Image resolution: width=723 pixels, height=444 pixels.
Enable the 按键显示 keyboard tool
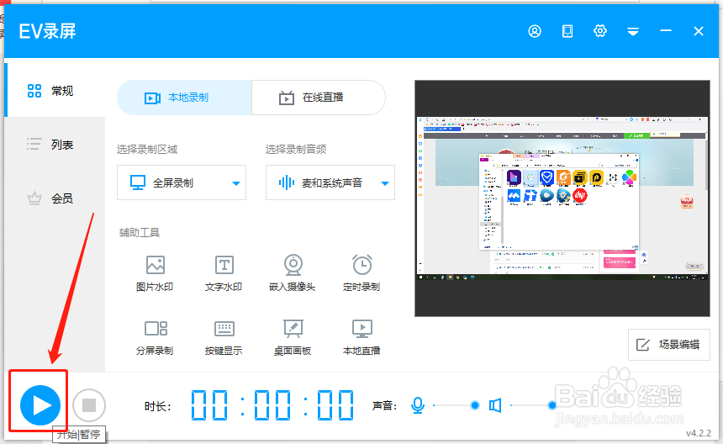click(x=224, y=337)
